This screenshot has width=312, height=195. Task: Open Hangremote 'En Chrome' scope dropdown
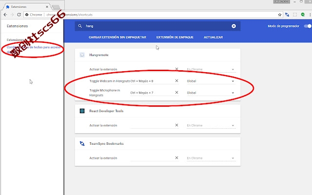click(211, 69)
